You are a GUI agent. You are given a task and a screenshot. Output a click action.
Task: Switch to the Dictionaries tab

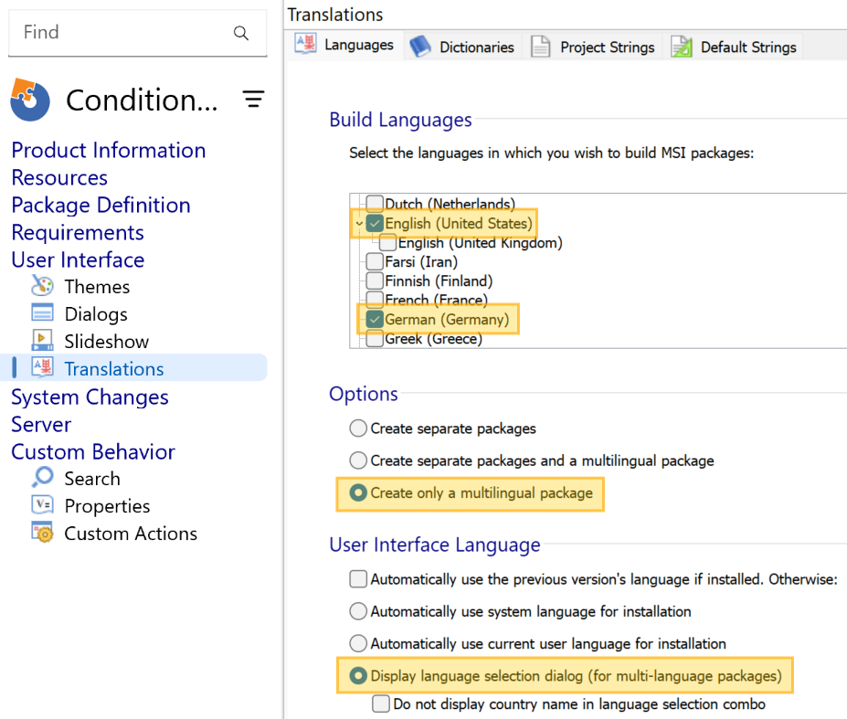click(462, 47)
